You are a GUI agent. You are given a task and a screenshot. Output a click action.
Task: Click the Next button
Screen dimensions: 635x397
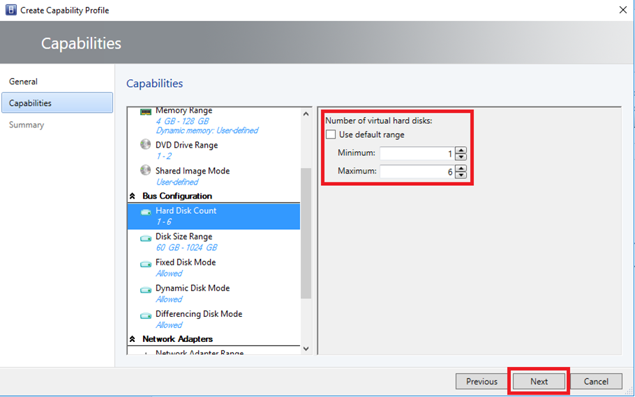coord(539,381)
